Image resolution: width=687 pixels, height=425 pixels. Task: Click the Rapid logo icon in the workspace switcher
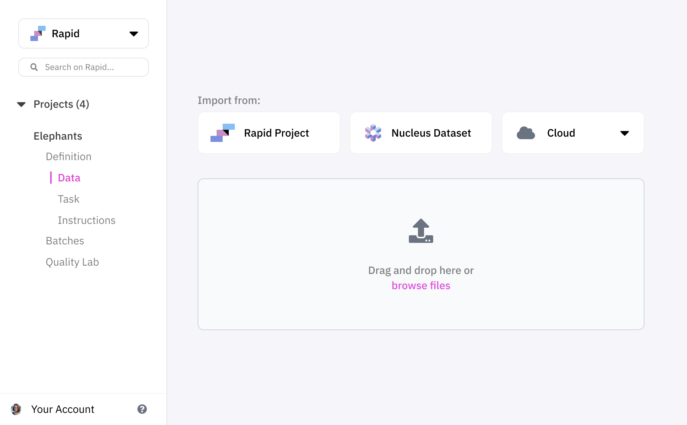point(38,33)
